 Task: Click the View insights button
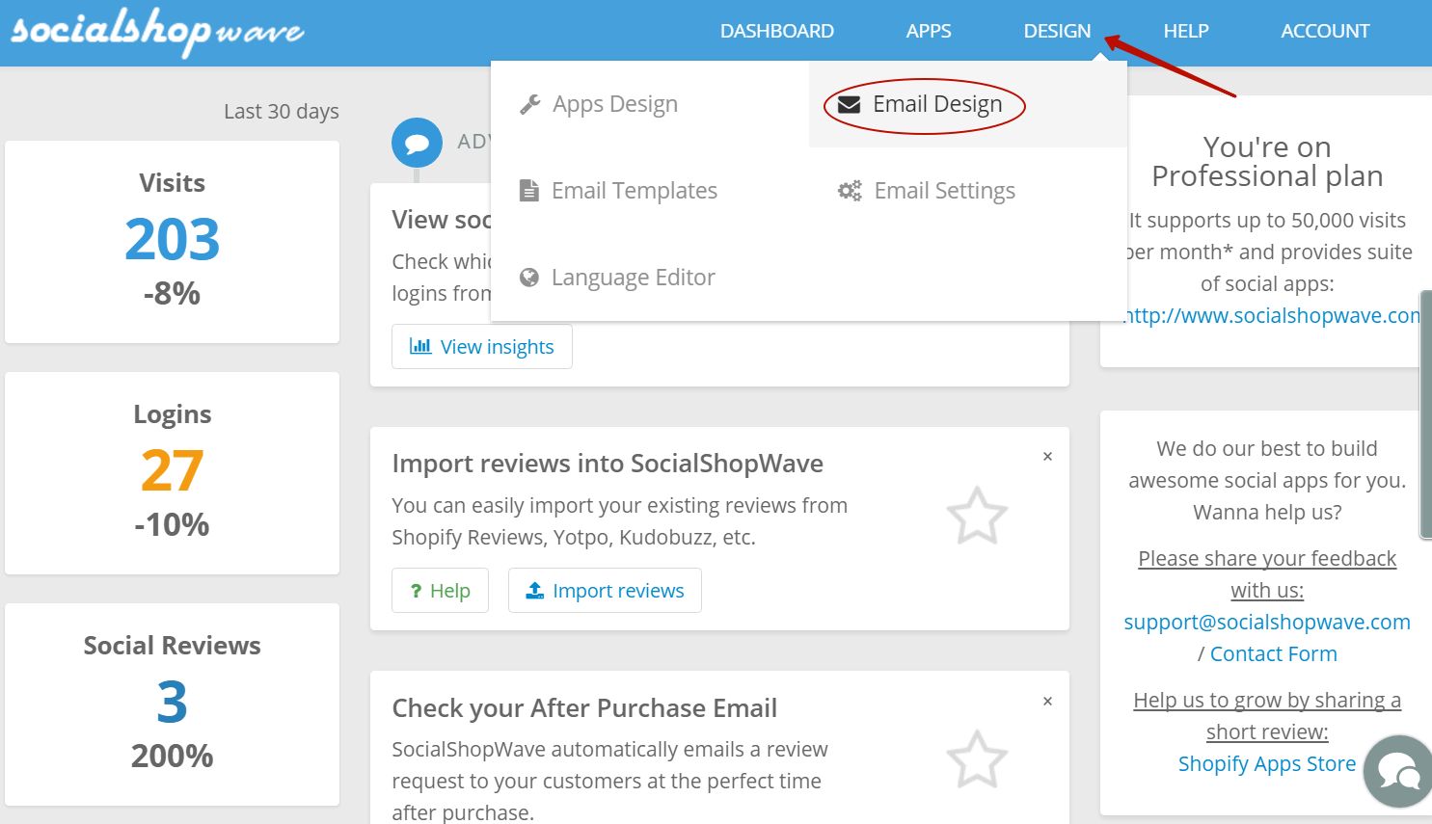click(482, 347)
